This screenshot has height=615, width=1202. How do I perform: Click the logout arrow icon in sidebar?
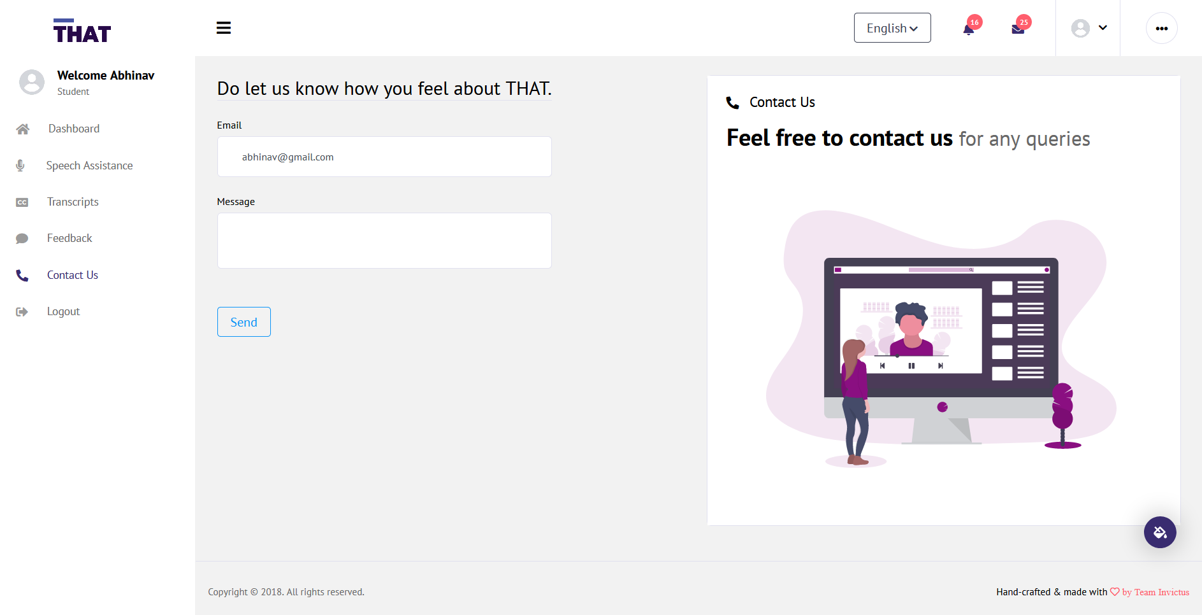[22, 312]
